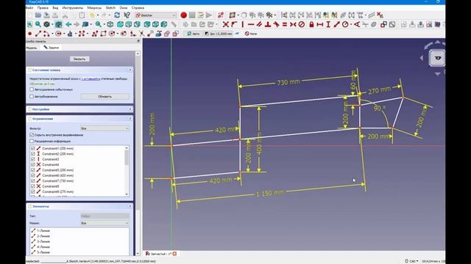Screen dimensions: 471x264
Task: Uncheck Constraint6 (420 mm) checkbox
Action: (x=33, y=175)
